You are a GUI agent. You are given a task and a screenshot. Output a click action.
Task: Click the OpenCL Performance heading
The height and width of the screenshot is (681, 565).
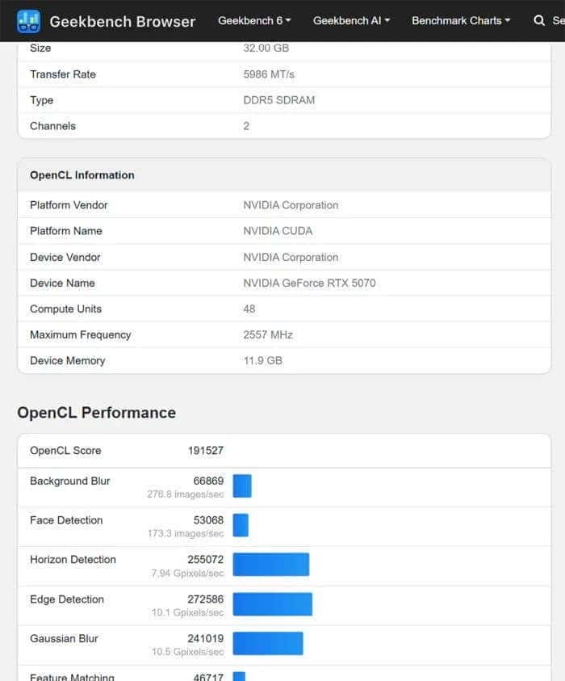tap(96, 413)
